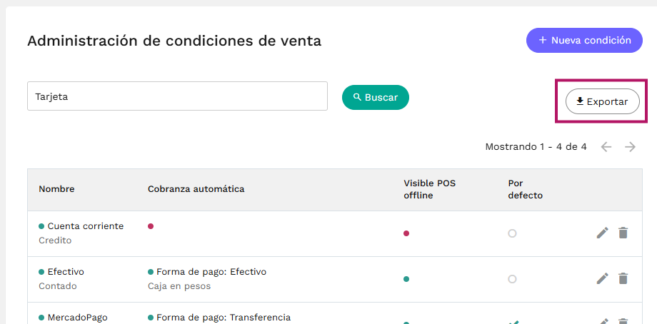Click the Buscar search button
The width and height of the screenshot is (657, 324).
376,98
